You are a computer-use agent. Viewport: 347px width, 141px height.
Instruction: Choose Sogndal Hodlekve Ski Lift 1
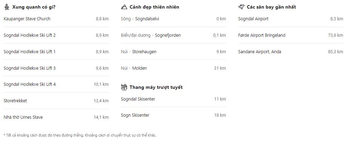pos(56,51)
